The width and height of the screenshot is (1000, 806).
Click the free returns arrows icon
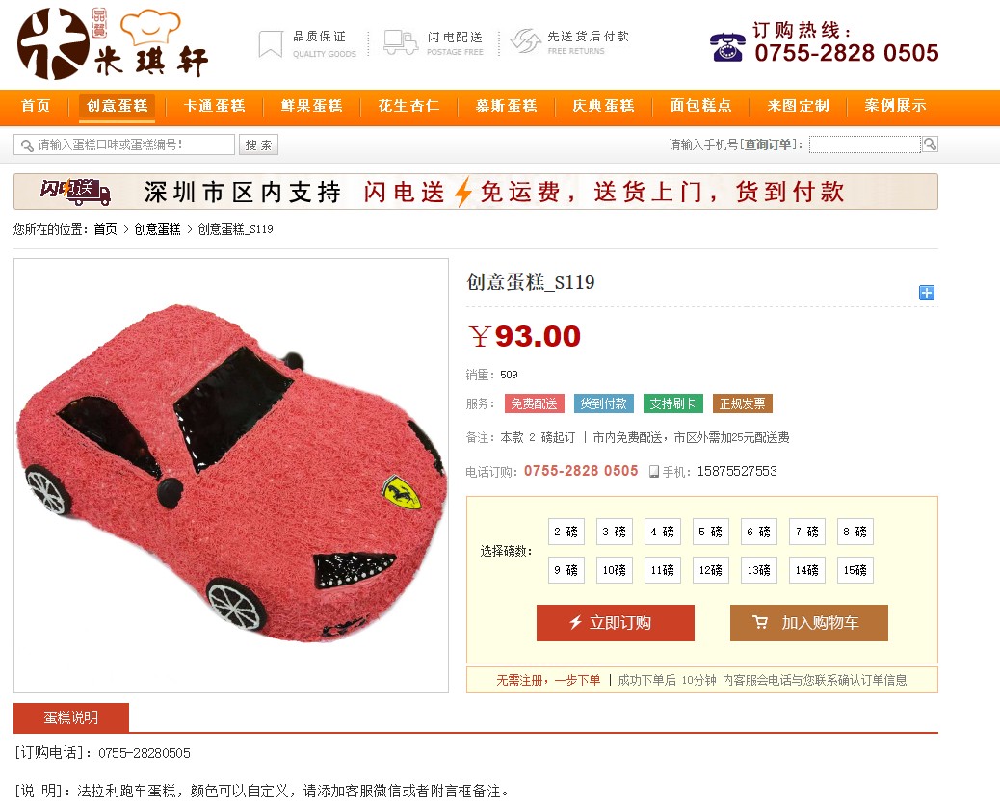pyautogui.click(x=525, y=41)
